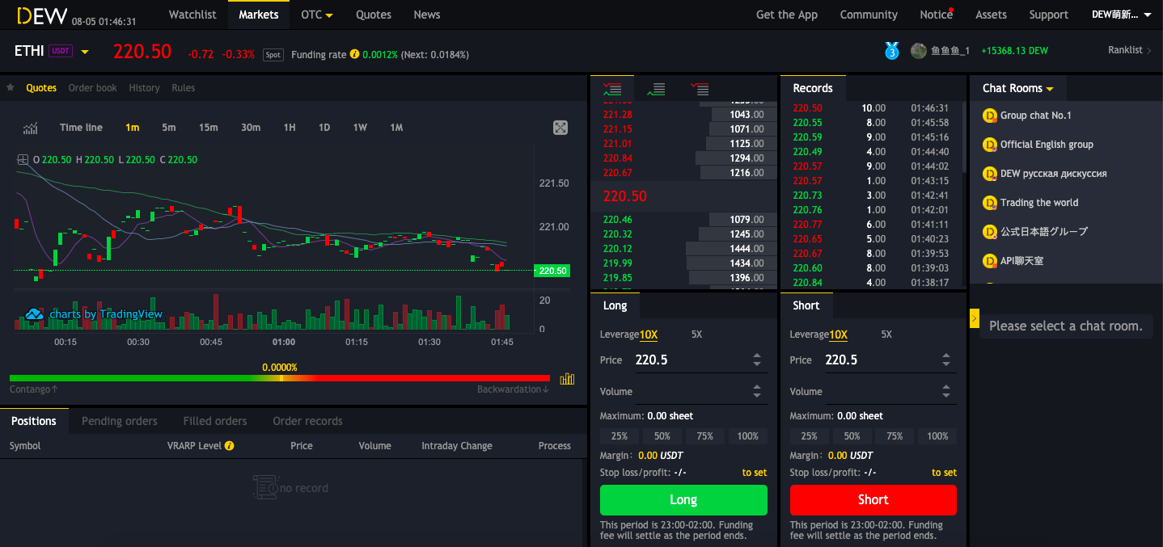Open the Group chat No.1 room icon

(x=989, y=116)
